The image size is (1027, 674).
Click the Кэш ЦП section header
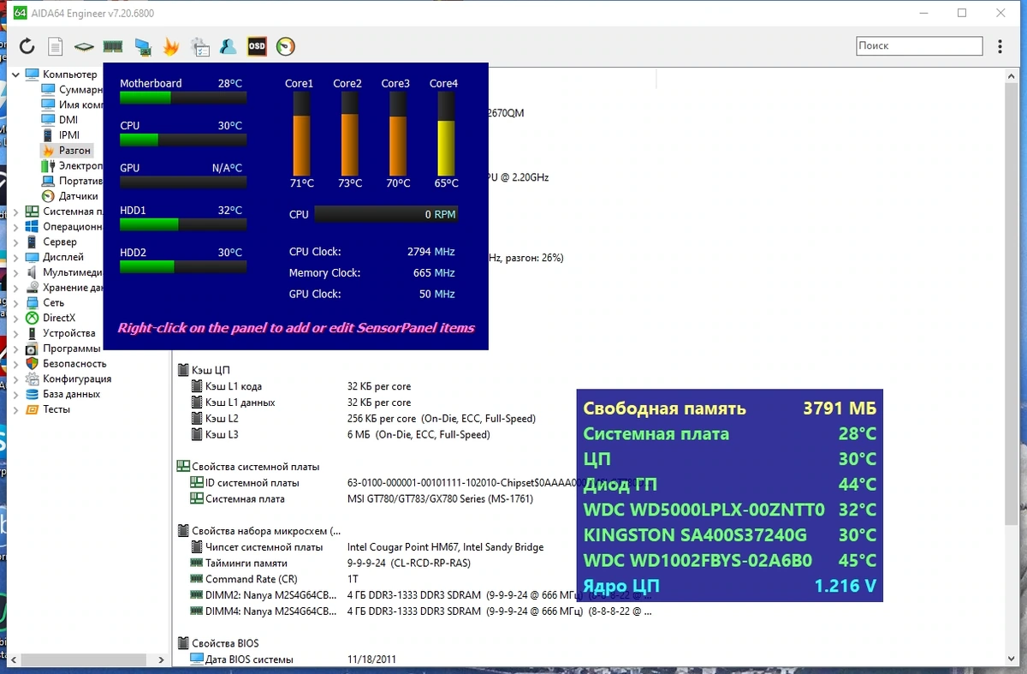(x=211, y=370)
